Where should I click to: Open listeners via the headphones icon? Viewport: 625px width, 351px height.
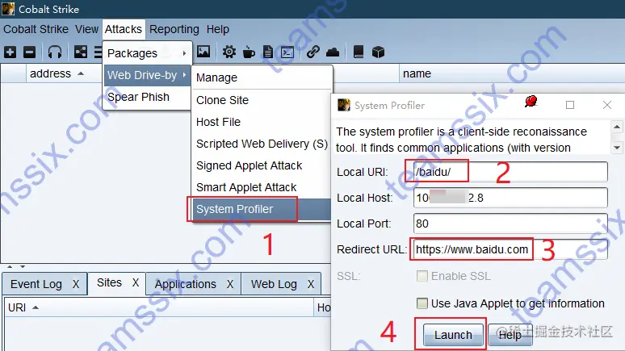(x=55, y=52)
